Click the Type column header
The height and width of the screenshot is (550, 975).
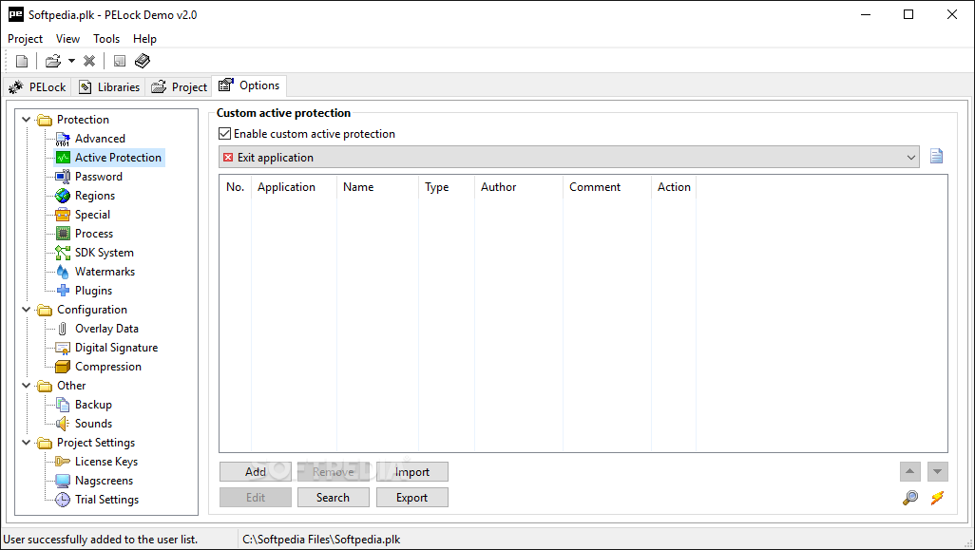tap(447, 187)
